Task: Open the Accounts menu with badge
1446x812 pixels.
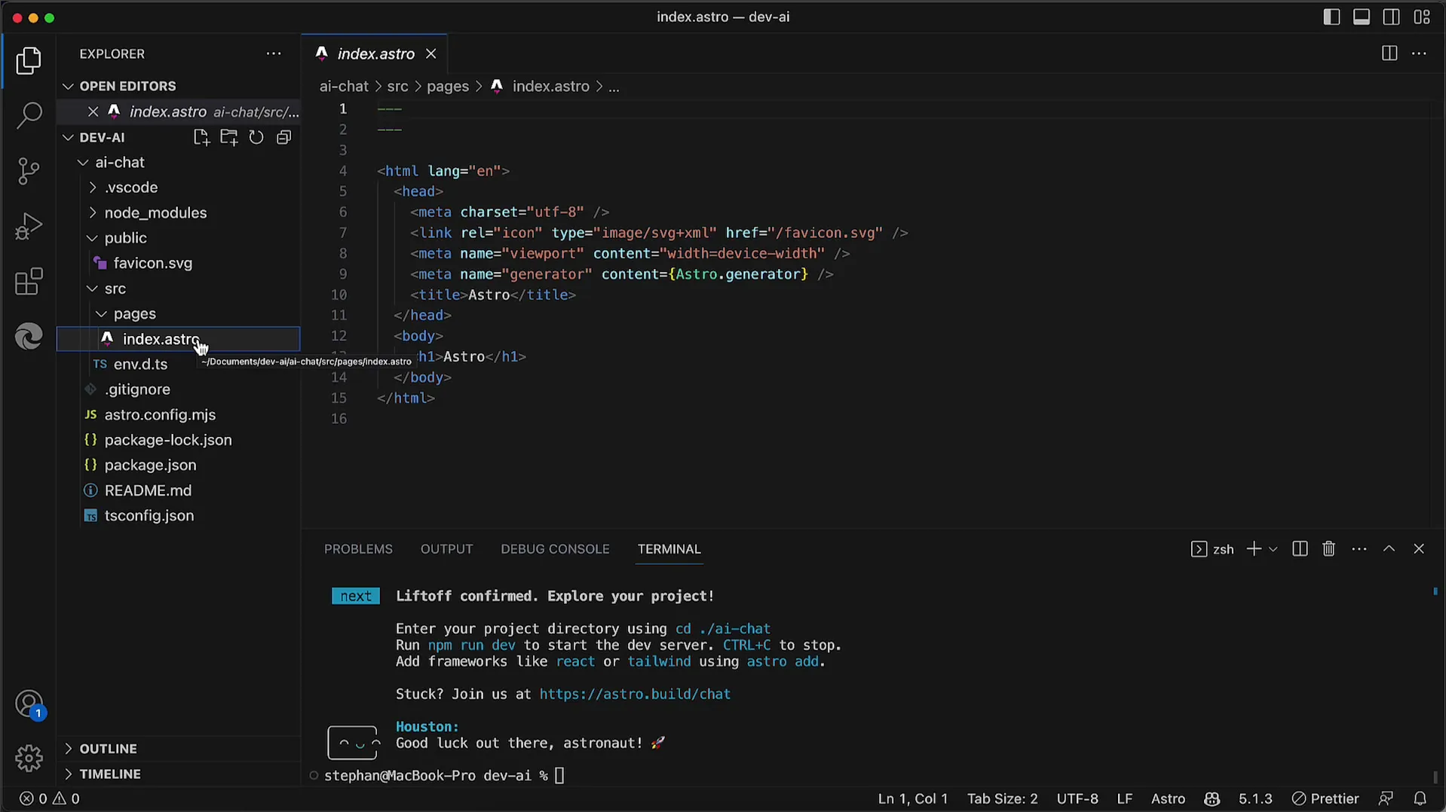Action: point(29,705)
